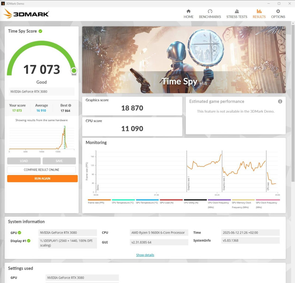Click the Graphics test 1 marker in chart
The width and height of the screenshot is (295, 283).
click(188, 184)
